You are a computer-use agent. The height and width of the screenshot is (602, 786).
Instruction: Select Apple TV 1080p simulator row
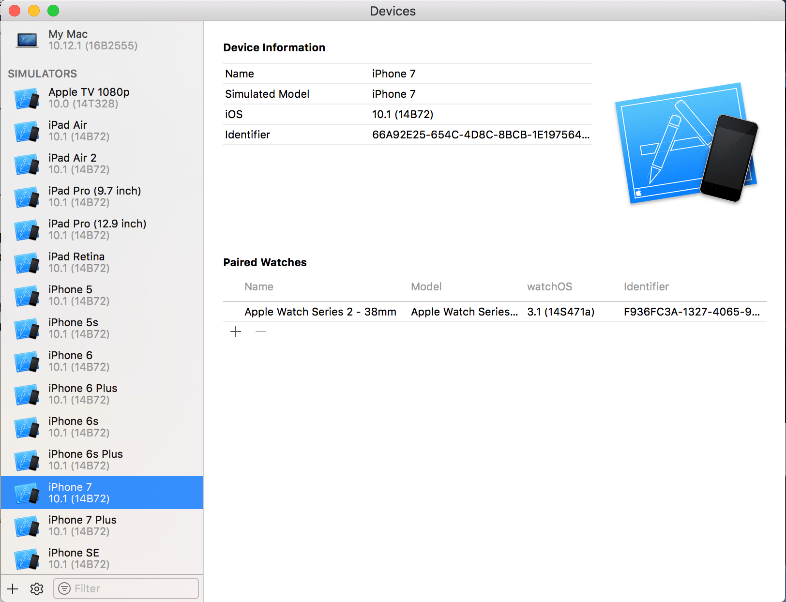point(102,98)
